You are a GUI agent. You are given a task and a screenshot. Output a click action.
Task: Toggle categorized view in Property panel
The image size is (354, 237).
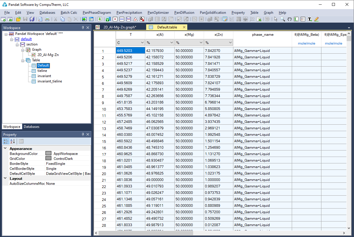click(x=6, y=141)
